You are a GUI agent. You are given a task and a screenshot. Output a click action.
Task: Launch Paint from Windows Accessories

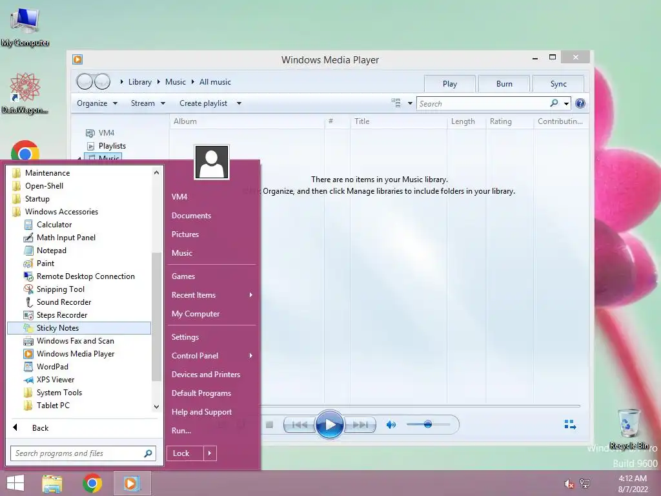(x=45, y=263)
